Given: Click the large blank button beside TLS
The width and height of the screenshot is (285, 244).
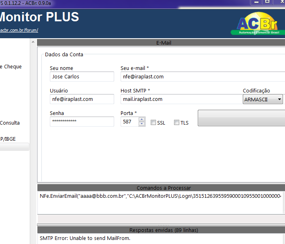Looking at the screenshot, I should (241, 118).
